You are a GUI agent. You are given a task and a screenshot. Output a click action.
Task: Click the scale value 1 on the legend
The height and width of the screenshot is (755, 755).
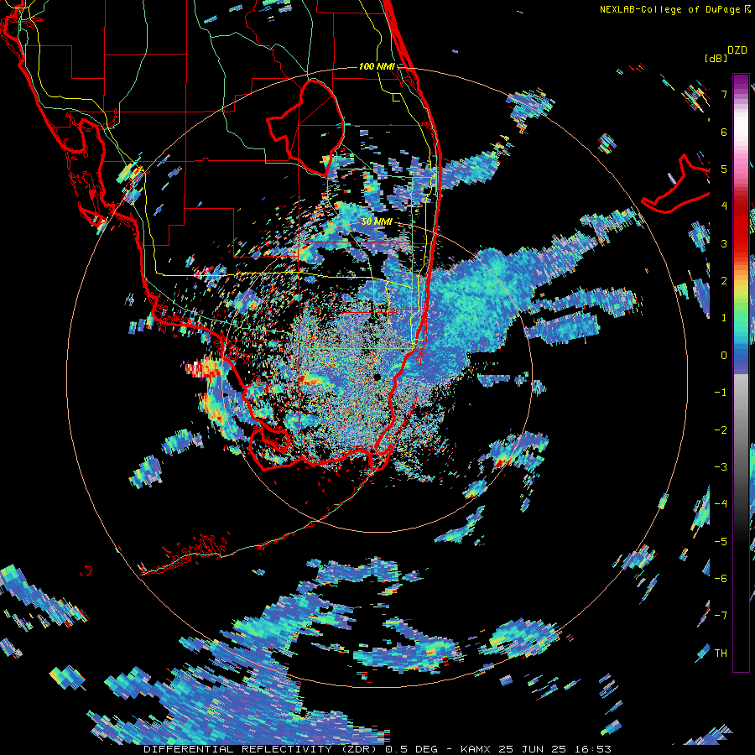[x=724, y=318]
